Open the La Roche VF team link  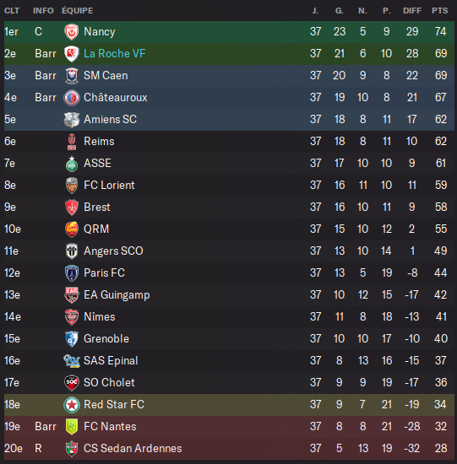pyautogui.click(x=114, y=53)
